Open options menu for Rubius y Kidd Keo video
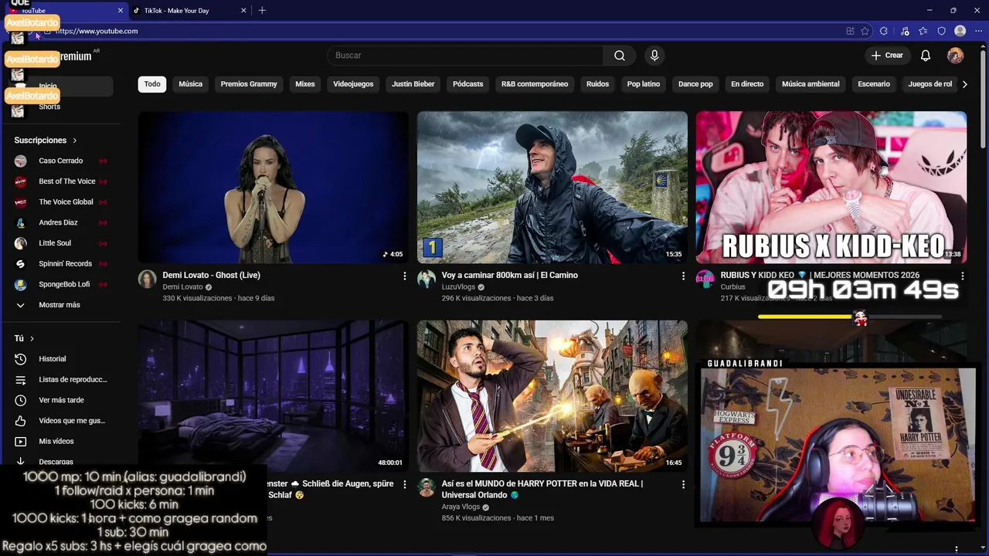The width and height of the screenshot is (989, 556). [x=963, y=276]
